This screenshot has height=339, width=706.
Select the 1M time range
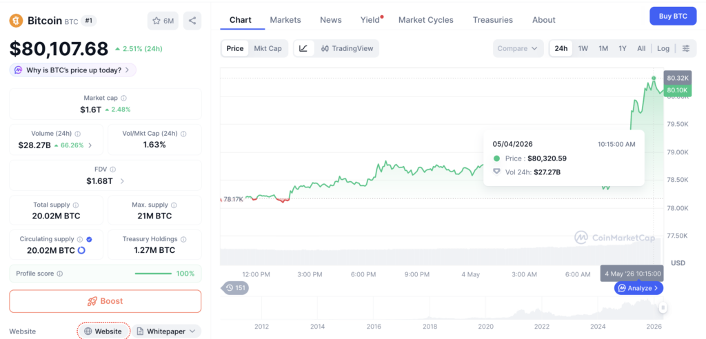point(603,49)
